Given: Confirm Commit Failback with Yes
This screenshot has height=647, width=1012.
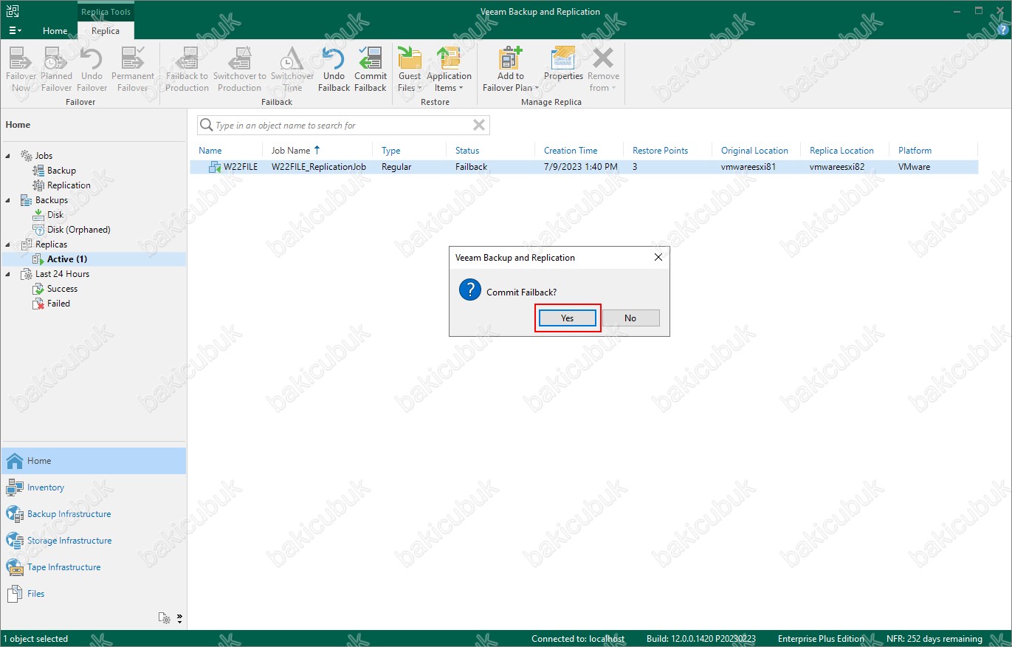Looking at the screenshot, I should coord(567,318).
